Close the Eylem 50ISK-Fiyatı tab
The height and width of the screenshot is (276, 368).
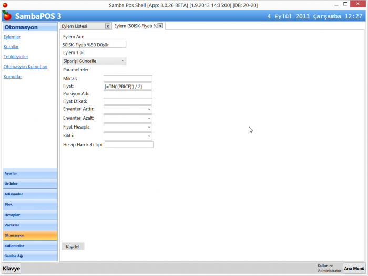pyautogui.click(x=160, y=26)
